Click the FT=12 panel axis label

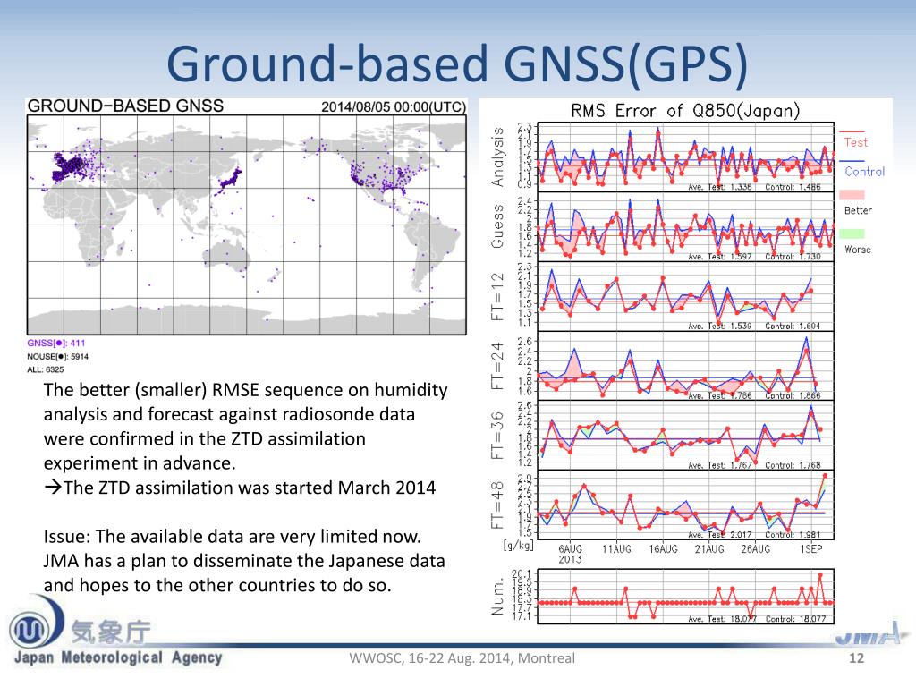497,297
